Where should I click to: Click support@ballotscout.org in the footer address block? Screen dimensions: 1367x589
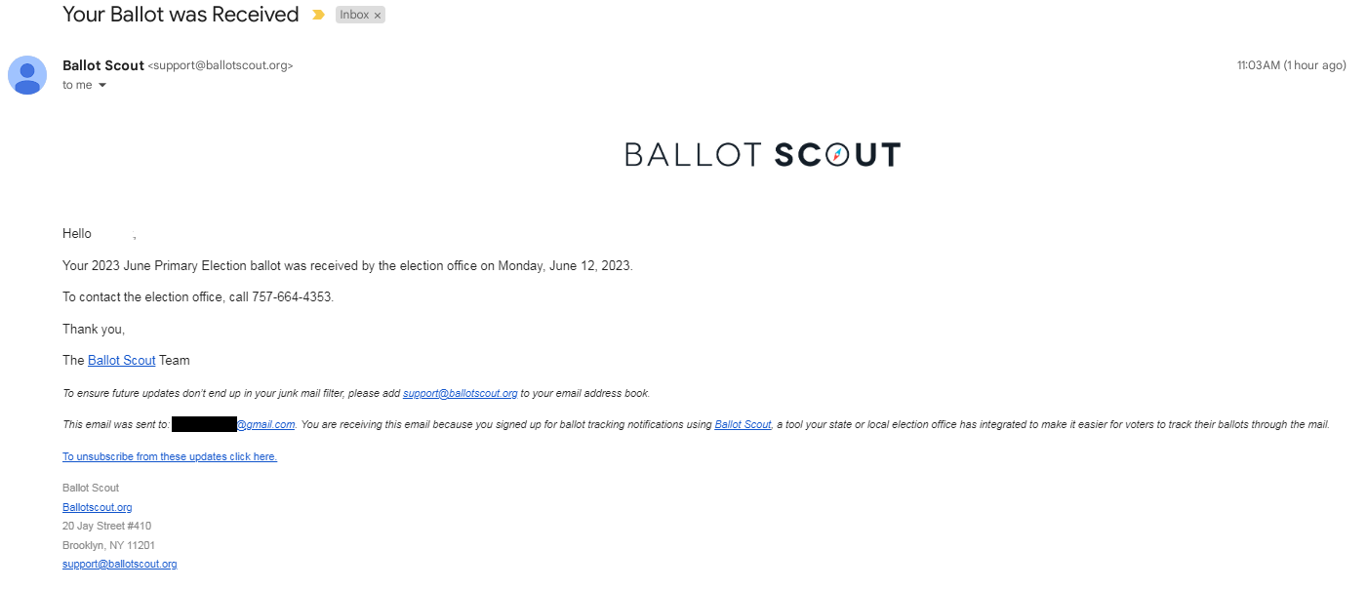pos(119,564)
